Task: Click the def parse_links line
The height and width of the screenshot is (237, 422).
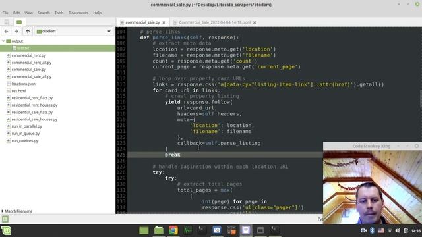Action: pyautogui.click(x=189, y=38)
